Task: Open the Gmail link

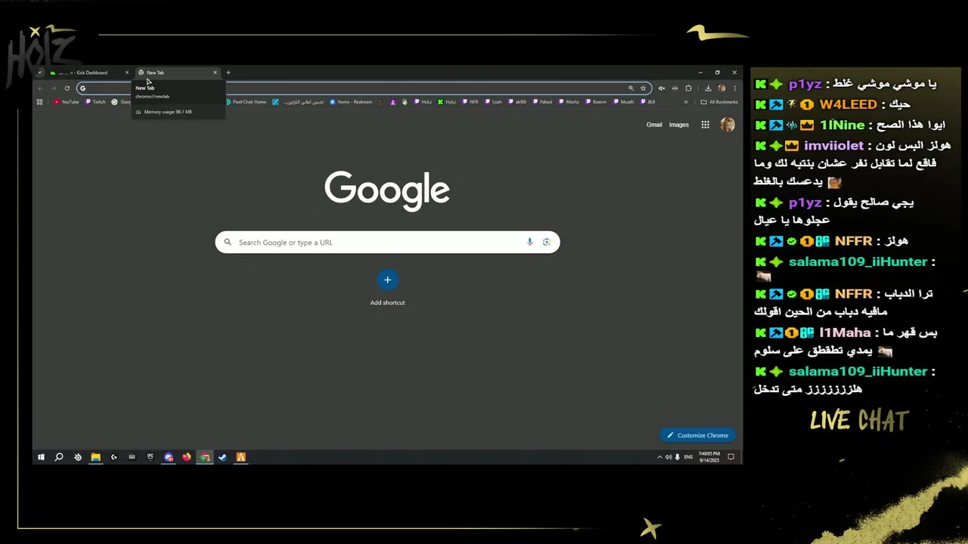Action: click(654, 125)
